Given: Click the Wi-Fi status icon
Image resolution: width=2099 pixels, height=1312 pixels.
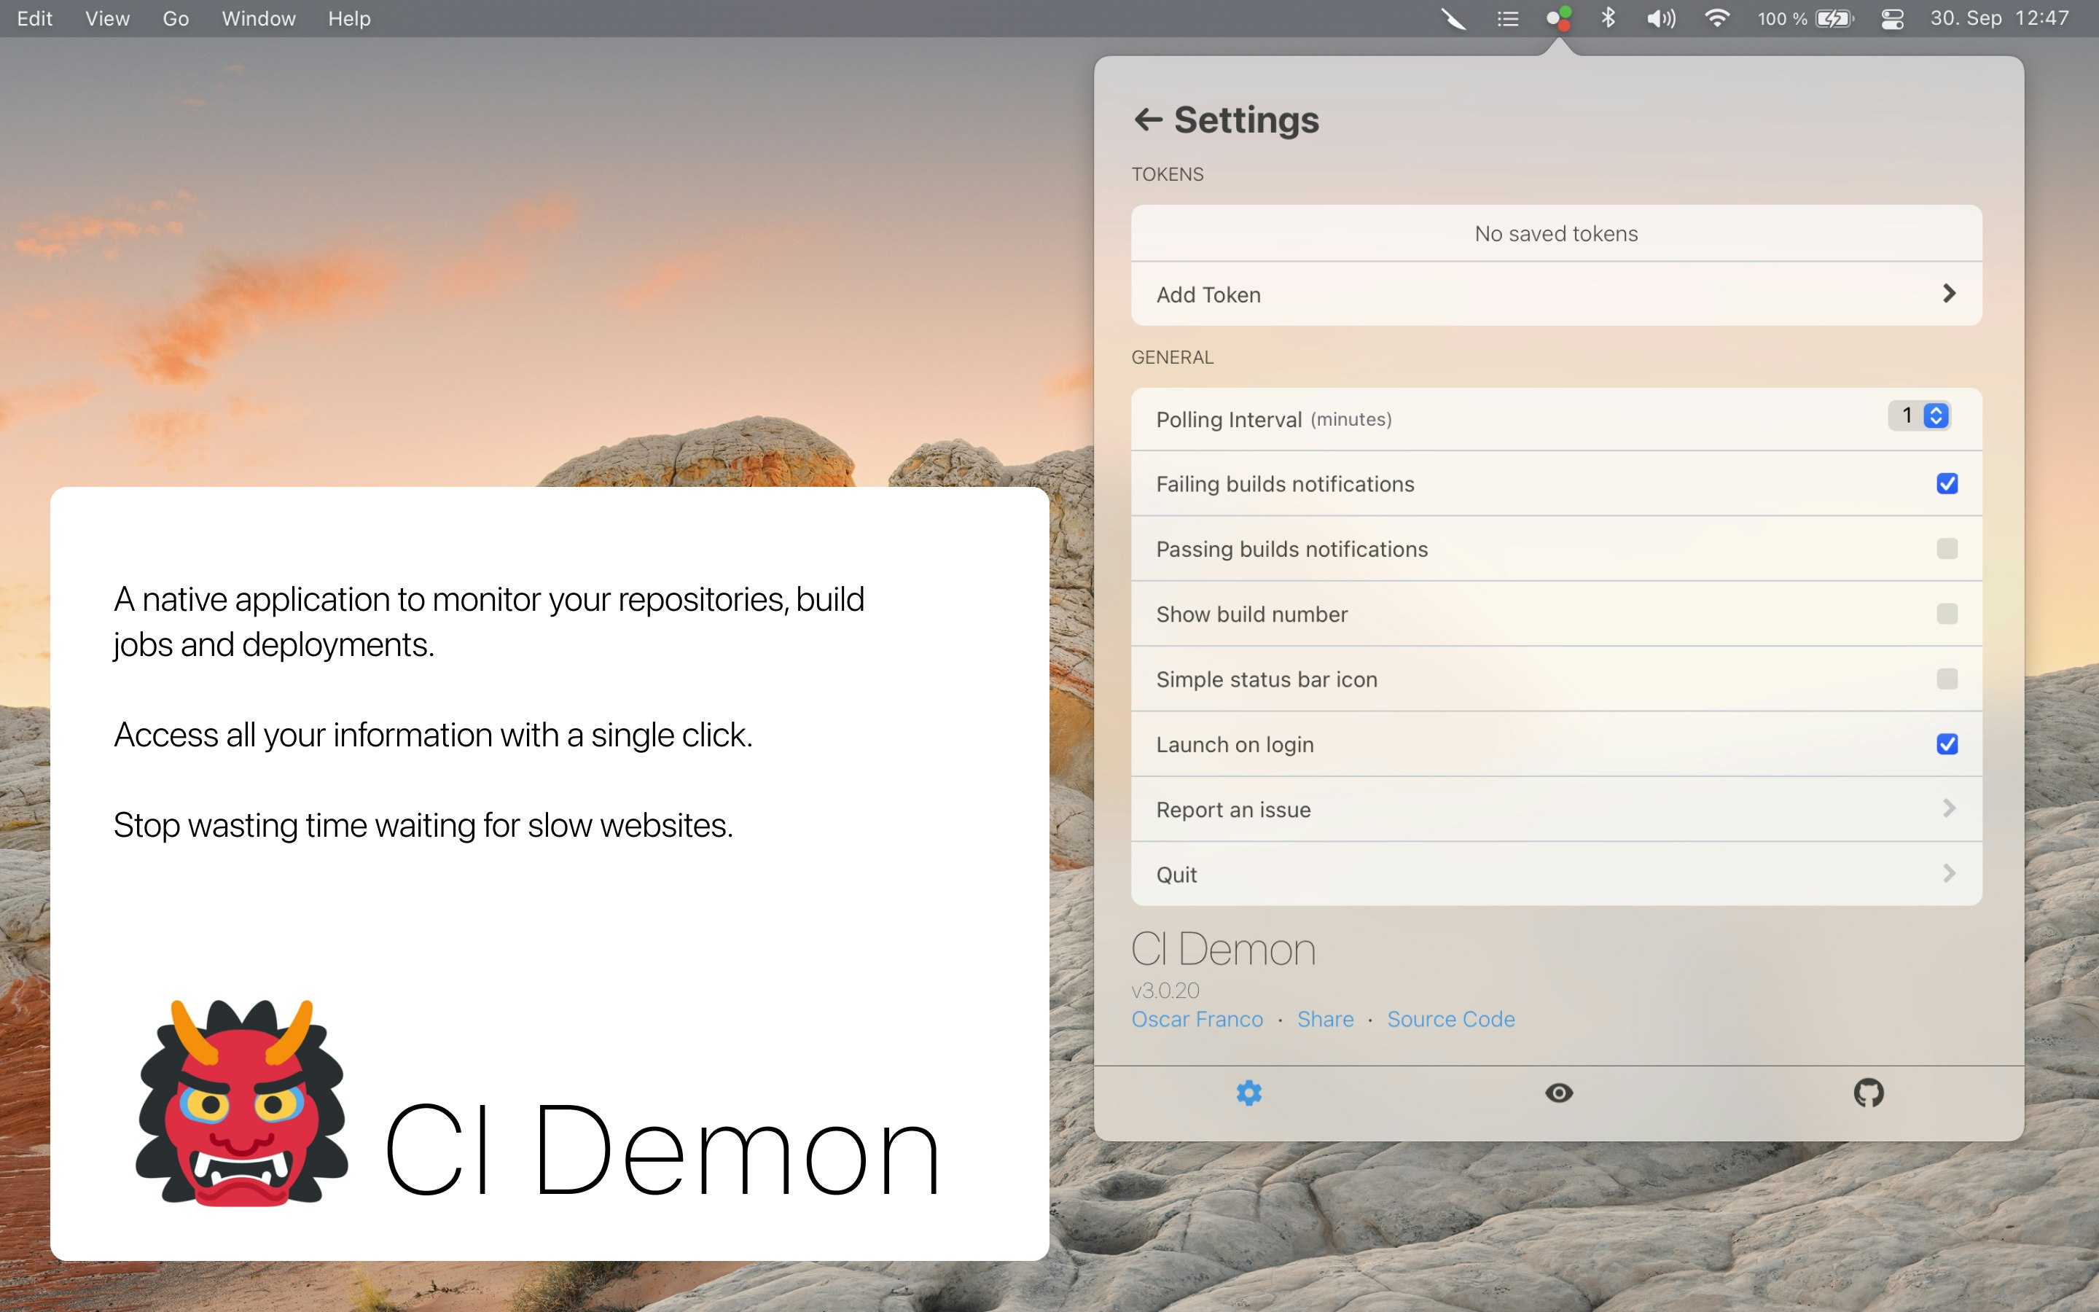Looking at the screenshot, I should [x=1716, y=18].
